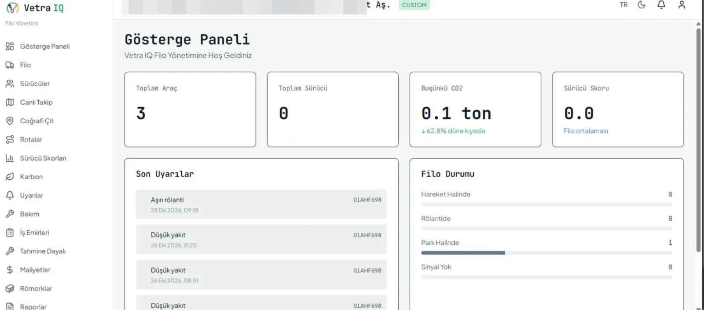Open the Sürücü Skorları chart icon
The height and width of the screenshot is (310, 704).
tap(10, 158)
